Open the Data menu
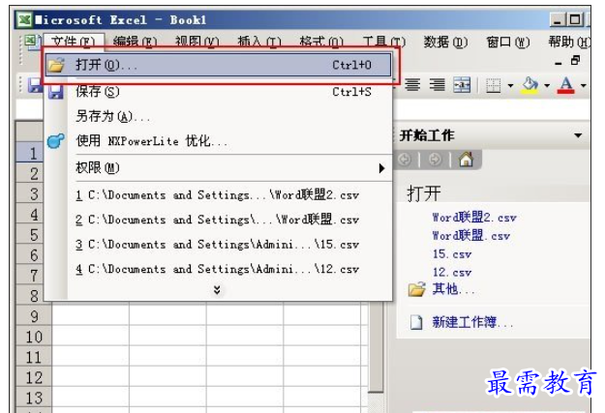This screenshot has height=413, width=605. click(445, 42)
